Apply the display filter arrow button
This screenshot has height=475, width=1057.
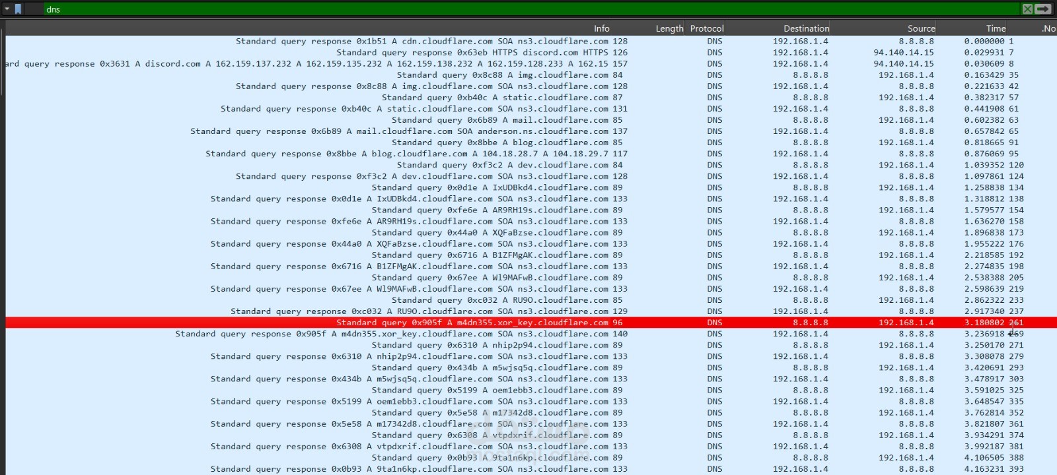point(1043,9)
